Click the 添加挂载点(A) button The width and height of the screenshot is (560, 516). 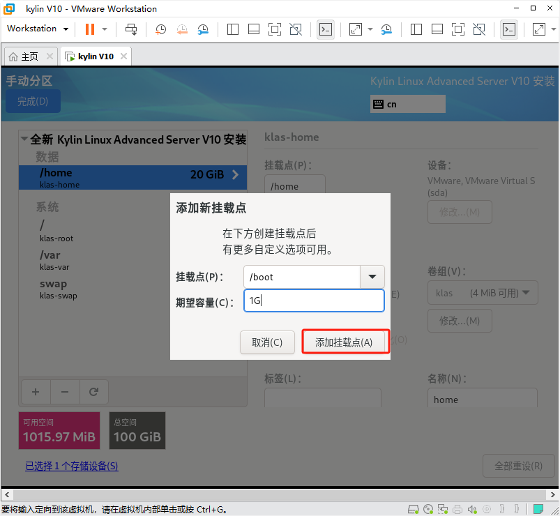344,342
